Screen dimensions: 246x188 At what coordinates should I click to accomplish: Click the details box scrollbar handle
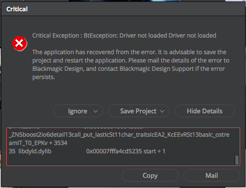[237, 160]
